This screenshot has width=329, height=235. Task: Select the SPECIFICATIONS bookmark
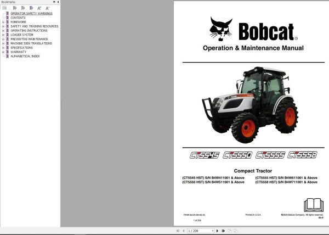click(x=21, y=48)
